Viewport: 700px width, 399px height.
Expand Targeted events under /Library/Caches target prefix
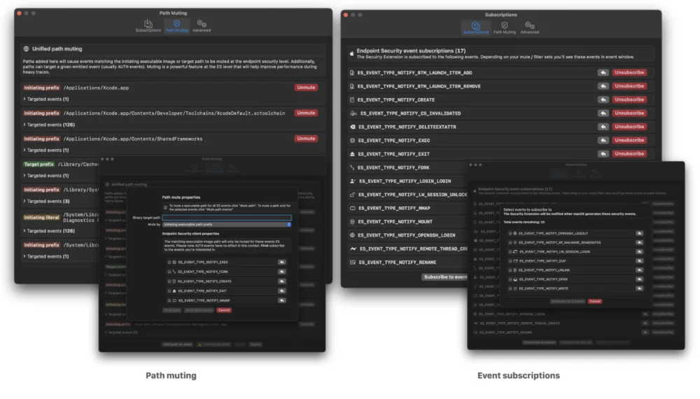click(x=46, y=176)
